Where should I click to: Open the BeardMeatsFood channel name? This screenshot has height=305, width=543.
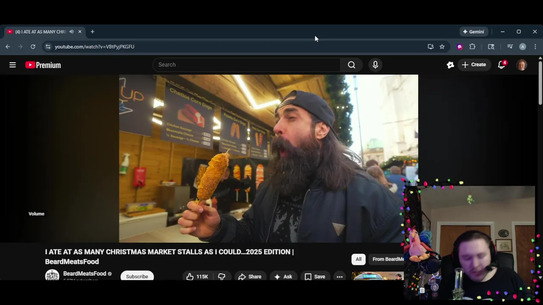[x=85, y=274]
